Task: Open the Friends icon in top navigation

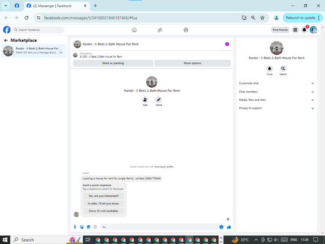Action: pyautogui.click(x=160, y=30)
